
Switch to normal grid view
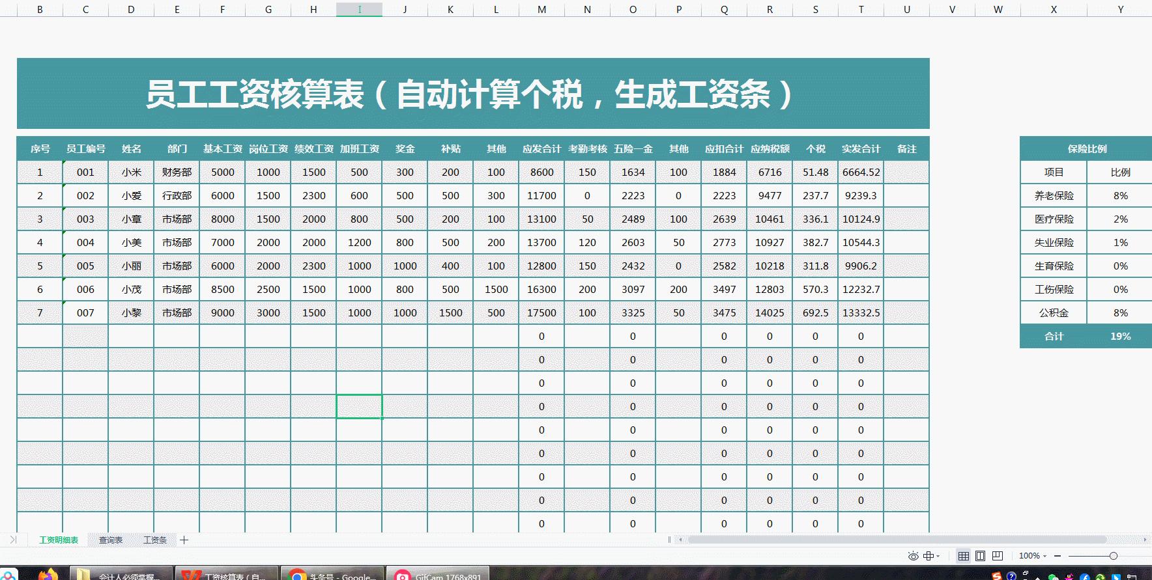(963, 556)
